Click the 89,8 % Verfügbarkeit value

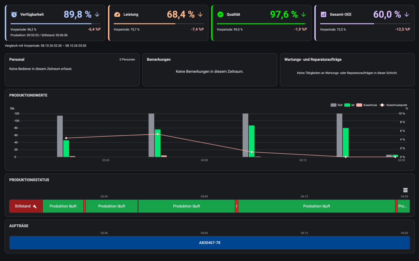click(x=78, y=14)
